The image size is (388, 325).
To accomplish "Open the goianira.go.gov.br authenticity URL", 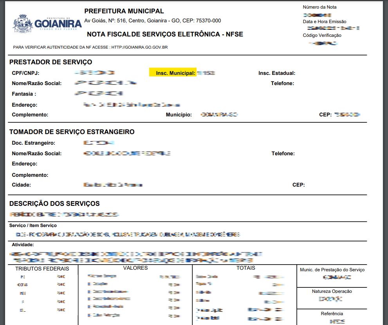I will click(140, 47).
